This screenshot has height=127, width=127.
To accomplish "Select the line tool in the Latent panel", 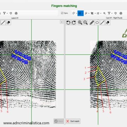I will pos(3,23).
